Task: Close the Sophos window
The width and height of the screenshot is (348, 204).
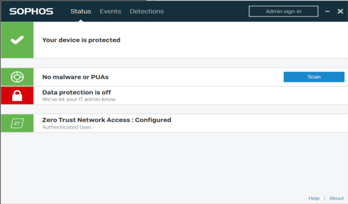Action: [x=340, y=11]
